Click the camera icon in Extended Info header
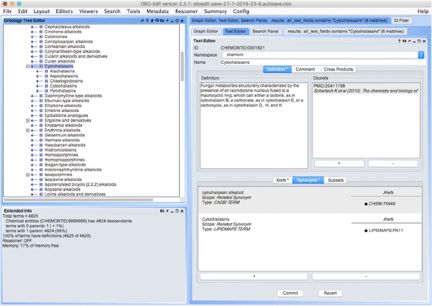Screen dimensions: 432x306 coord(162,210)
